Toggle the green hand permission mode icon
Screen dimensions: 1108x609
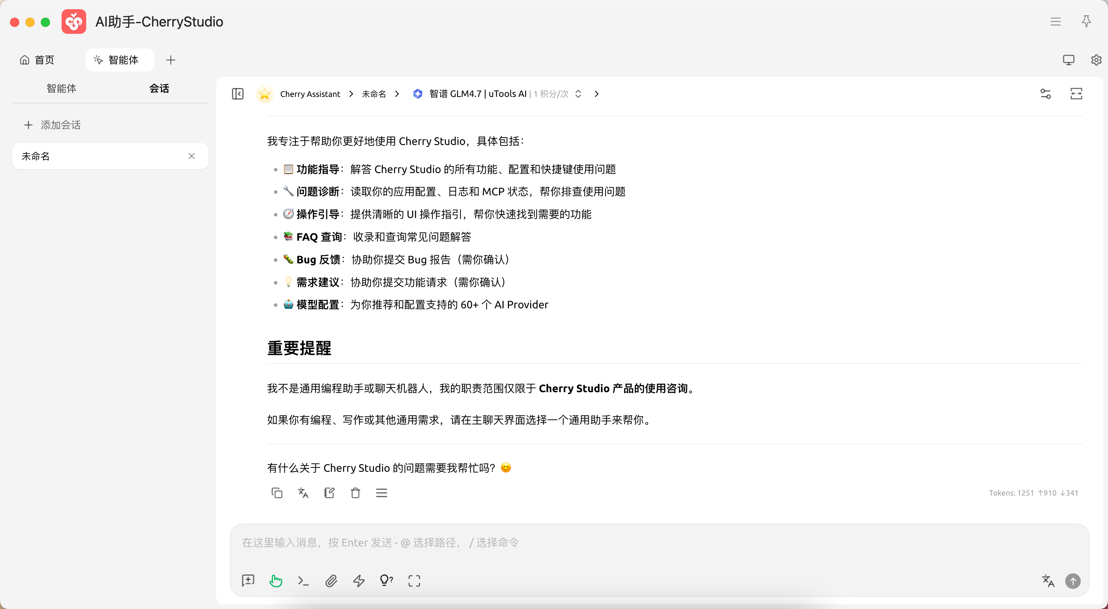pyautogui.click(x=276, y=581)
